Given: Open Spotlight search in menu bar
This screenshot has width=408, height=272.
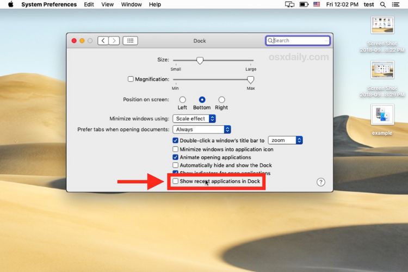Looking at the screenshot, I should point(383,4).
